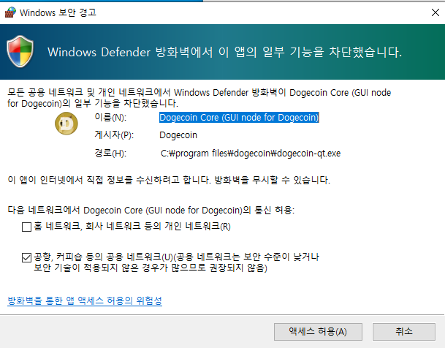445x348 pixels.
Task: Click the 취소 button
Action: pos(404,331)
